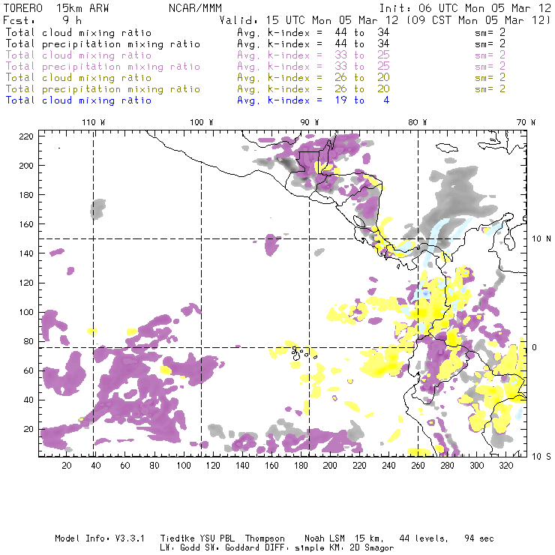Select 'Init: 06 UTC Mon 05 Mar 12' text
Viewport: 555px width, 555px height.
pyautogui.click(x=465, y=8)
